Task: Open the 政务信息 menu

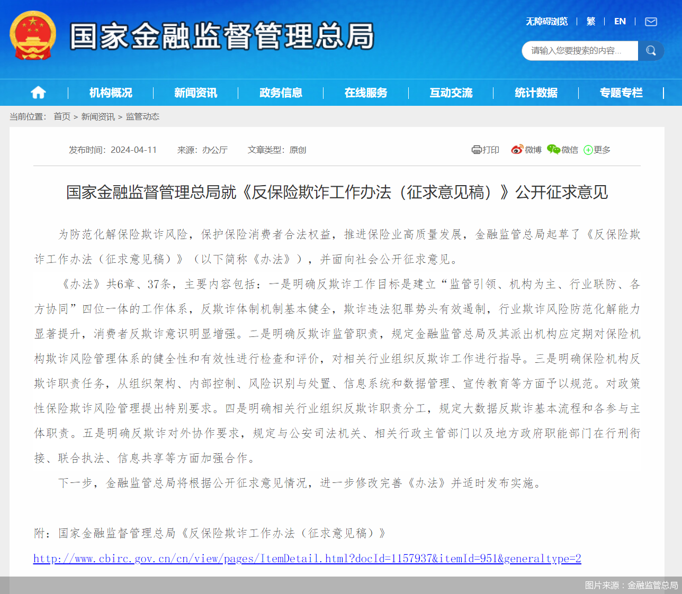Action: coord(281,92)
